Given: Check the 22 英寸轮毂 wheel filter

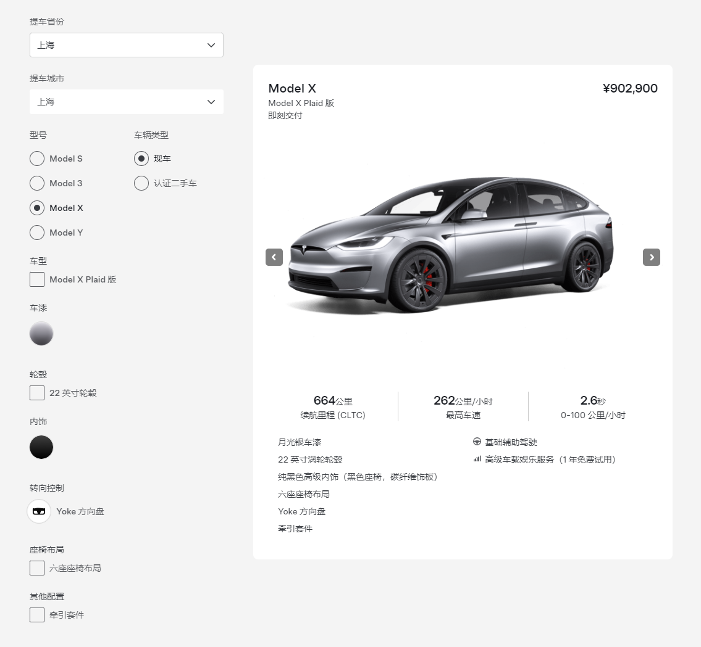Looking at the screenshot, I should coord(36,393).
